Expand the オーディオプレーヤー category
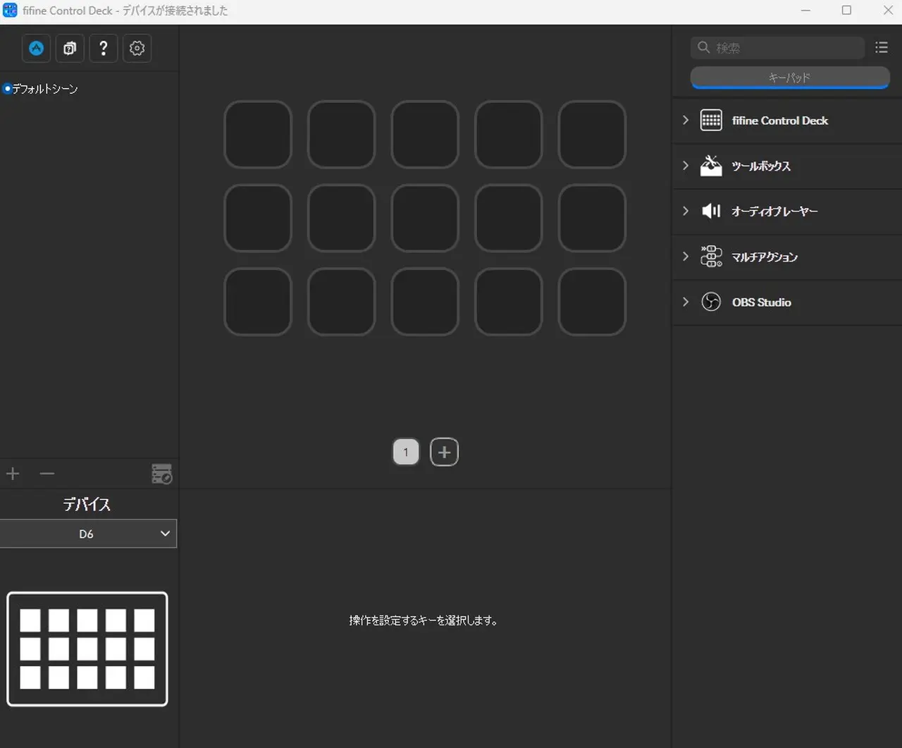Screen dimensions: 902x748 point(686,211)
